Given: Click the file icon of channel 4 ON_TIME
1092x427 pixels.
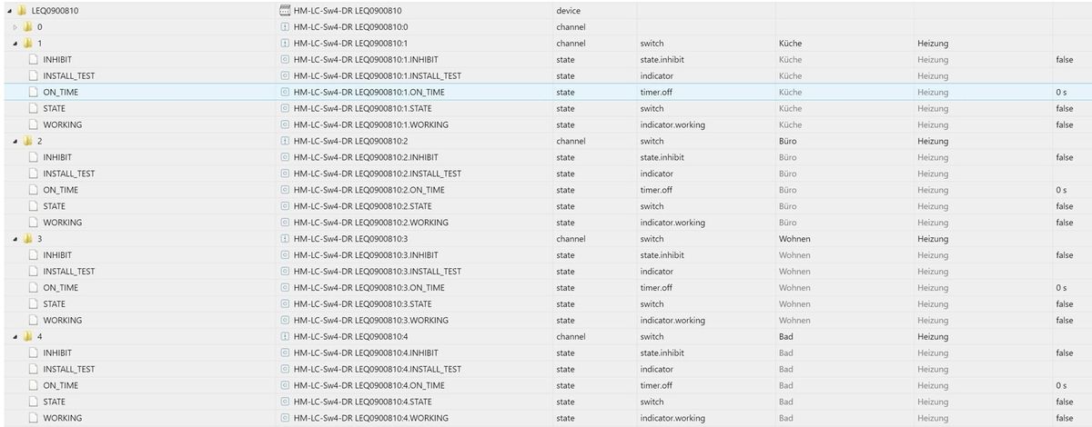Looking at the screenshot, I should pos(34,386).
